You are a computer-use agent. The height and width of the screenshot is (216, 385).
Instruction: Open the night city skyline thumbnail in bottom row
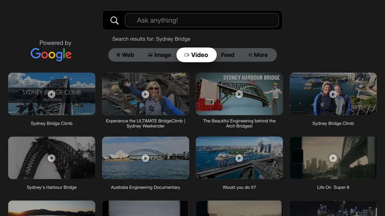coord(333,208)
